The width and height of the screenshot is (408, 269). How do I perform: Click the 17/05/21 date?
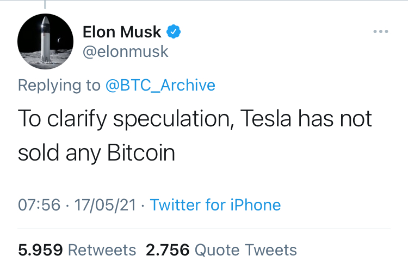click(x=105, y=205)
